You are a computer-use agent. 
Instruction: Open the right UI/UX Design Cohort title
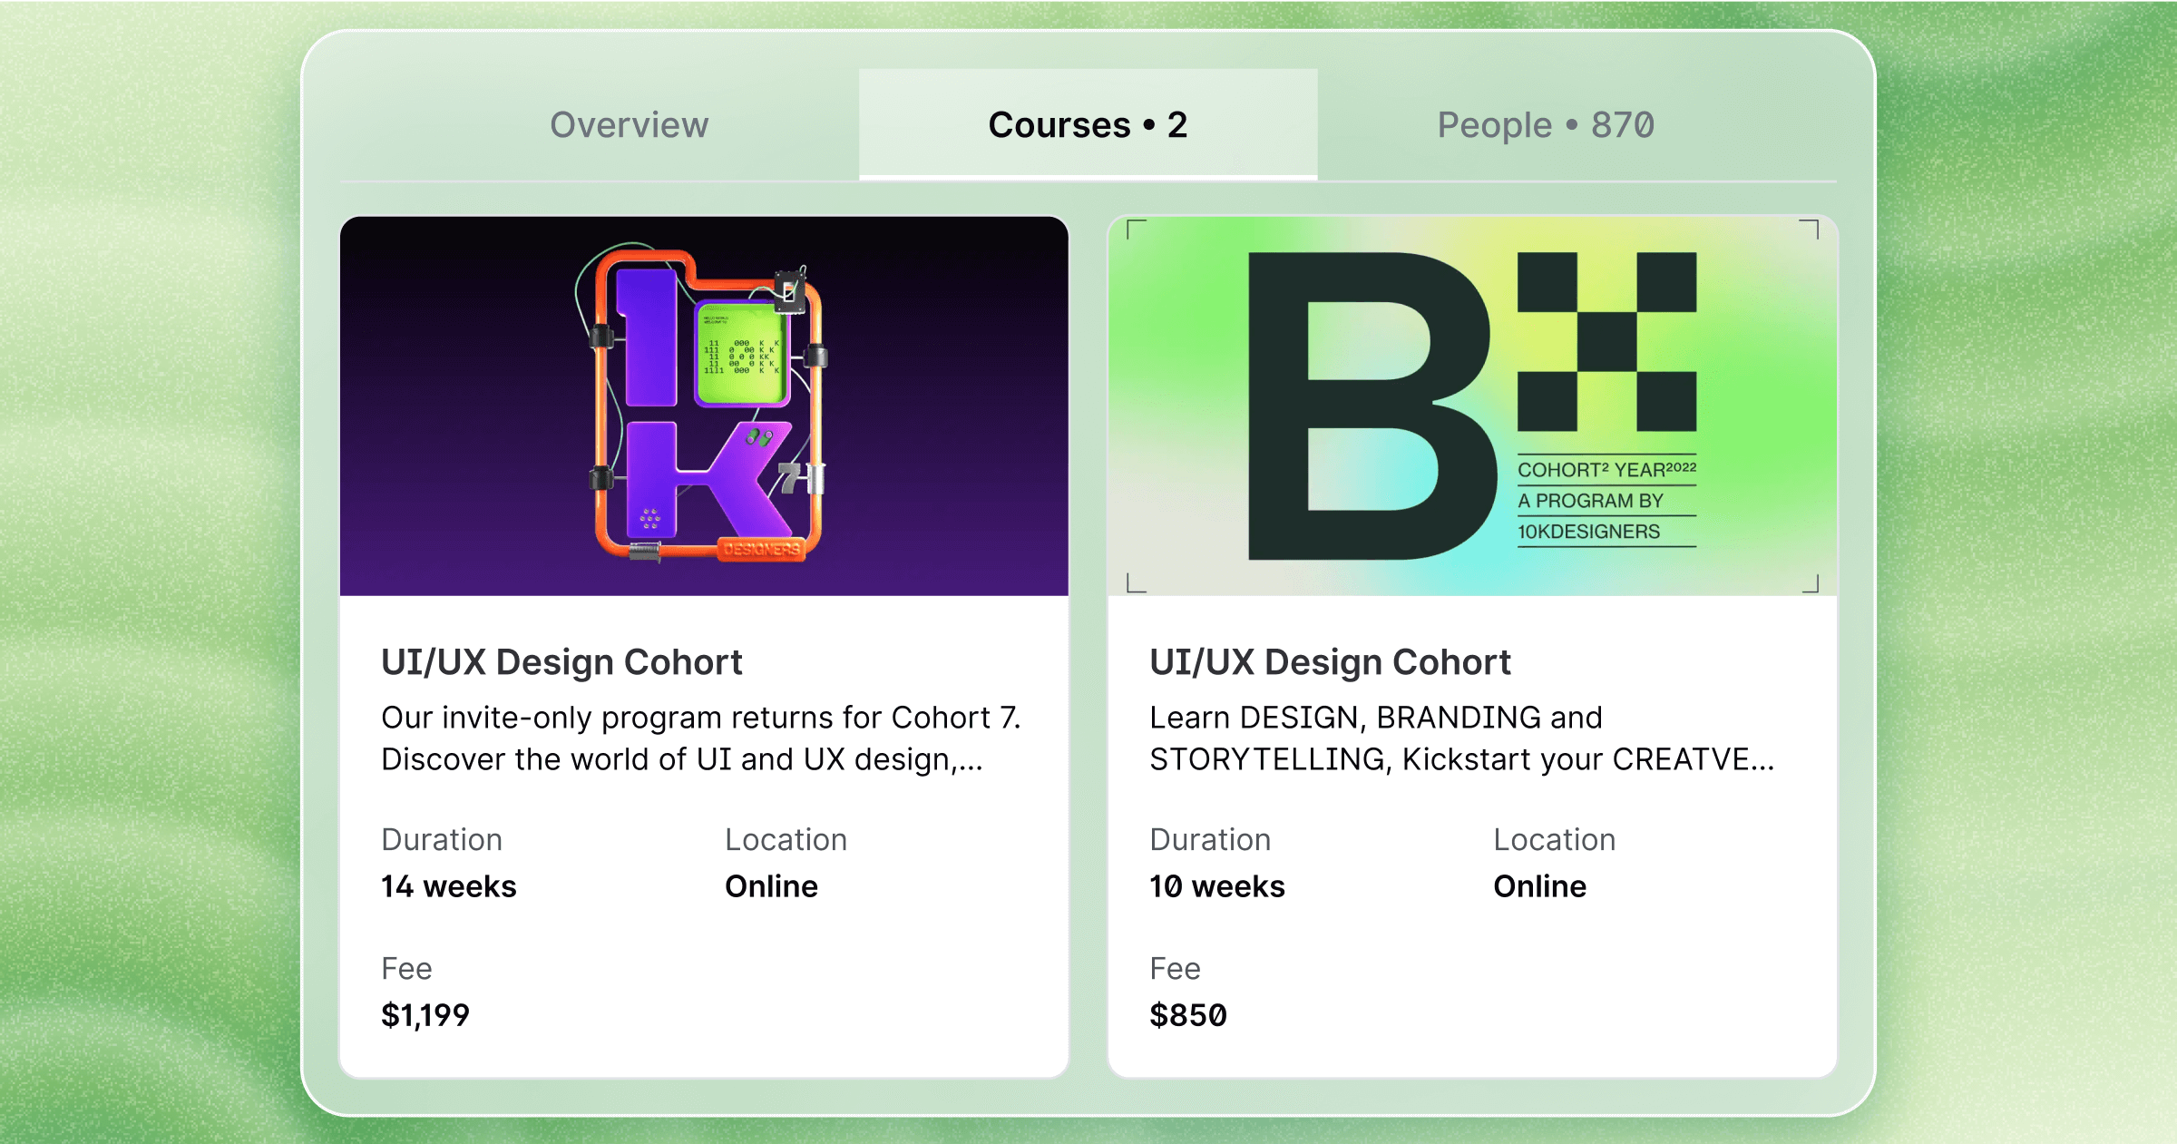[1330, 661]
